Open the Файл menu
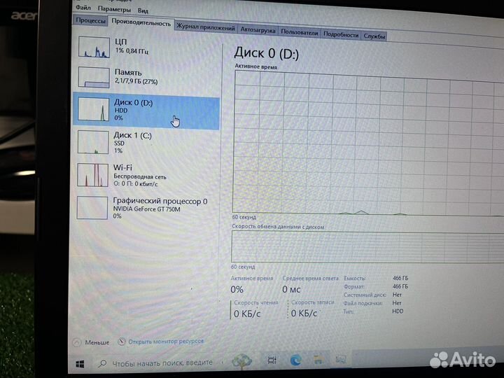 pos(82,10)
